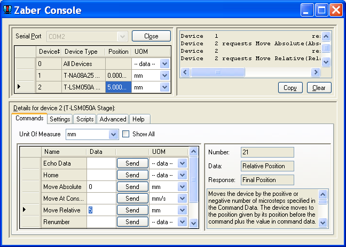Open the Unit Of Measure dropdown
This screenshot has height=247, width=346.
[x=113, y=134]
